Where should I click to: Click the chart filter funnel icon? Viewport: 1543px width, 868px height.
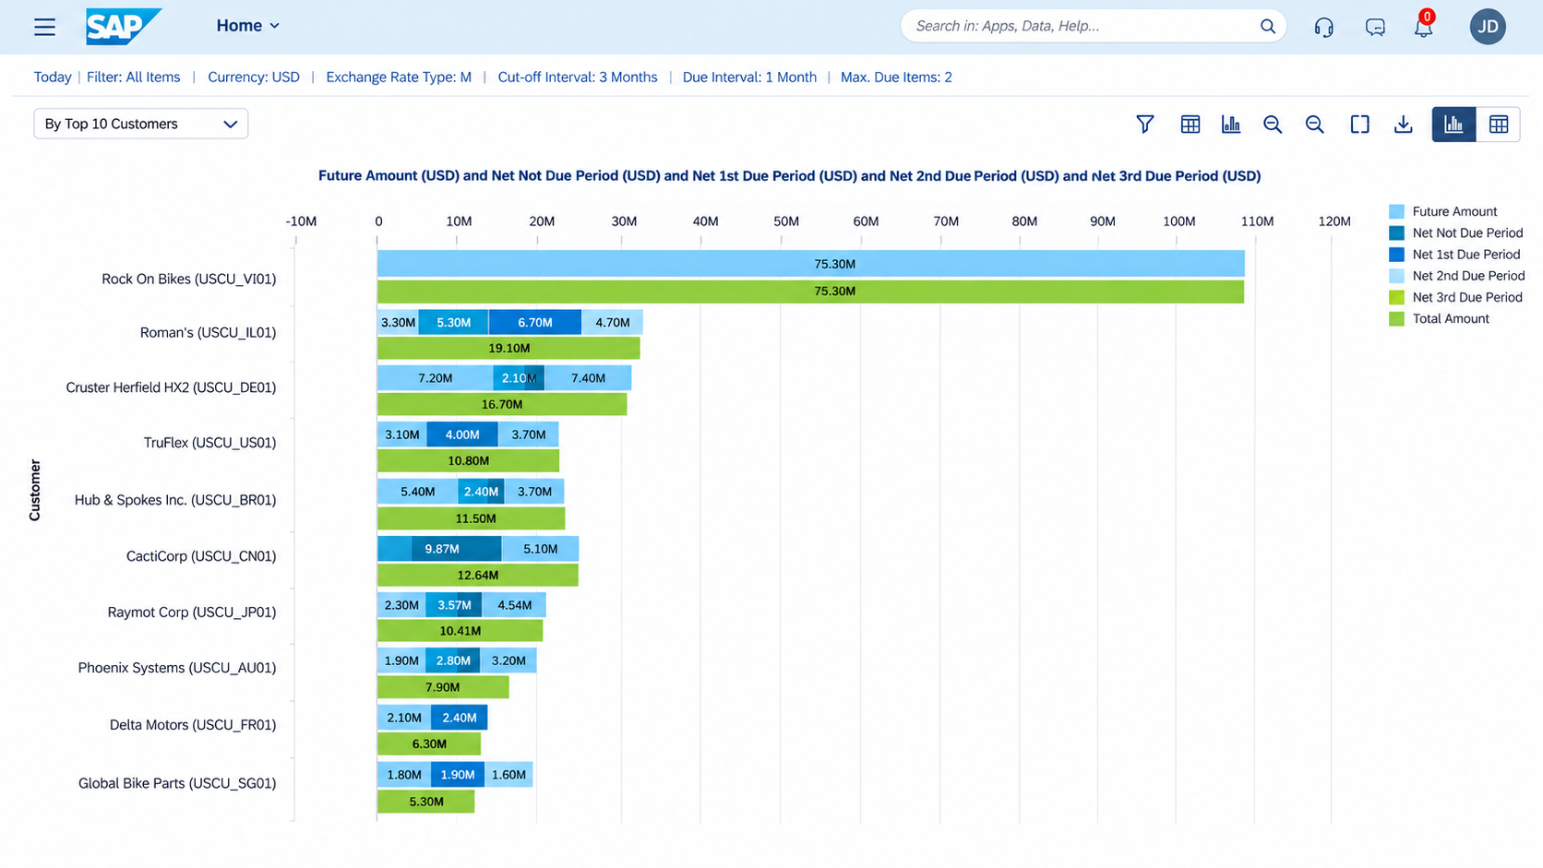pos(1145,125)
